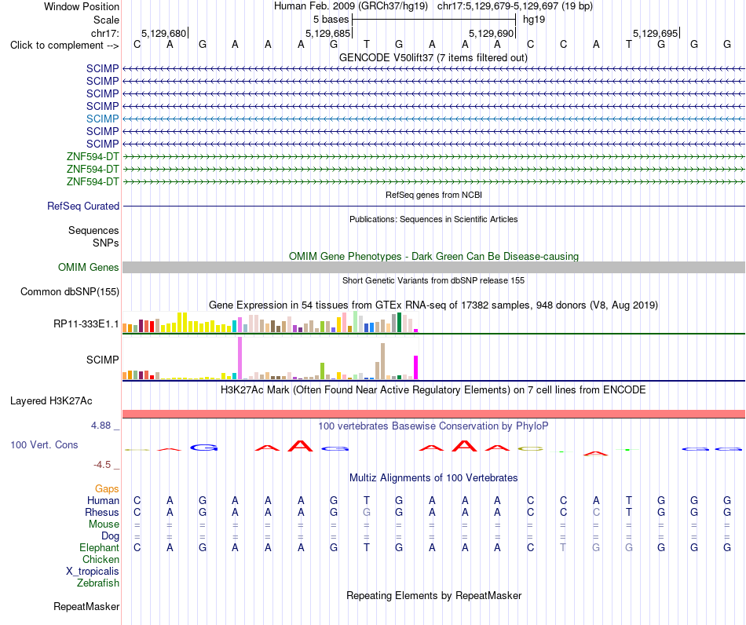Open 'Repeating Elements by RepeatMasker' title
Screen dimensions: 746x625
point(433,596)
